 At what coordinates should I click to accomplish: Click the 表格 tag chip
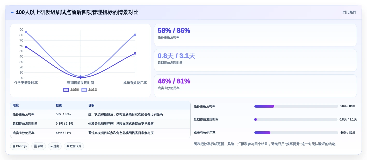39,146
